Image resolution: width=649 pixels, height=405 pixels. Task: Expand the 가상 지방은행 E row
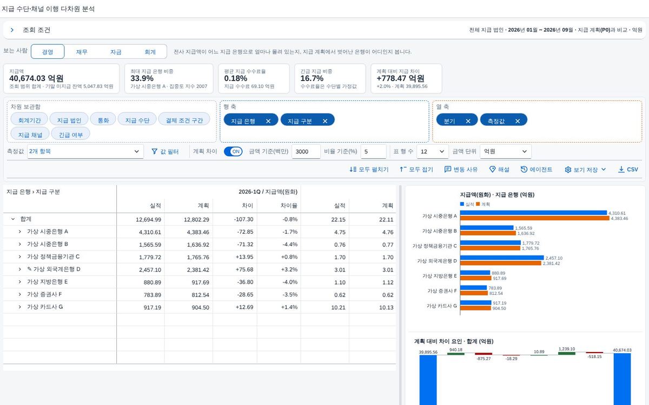[20, 282]
